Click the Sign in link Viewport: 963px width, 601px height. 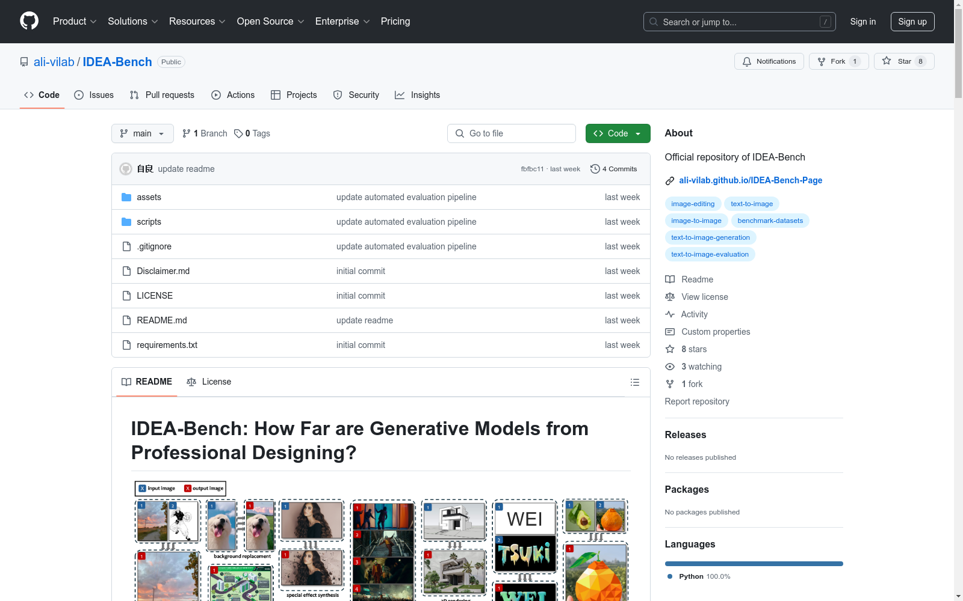863,22
